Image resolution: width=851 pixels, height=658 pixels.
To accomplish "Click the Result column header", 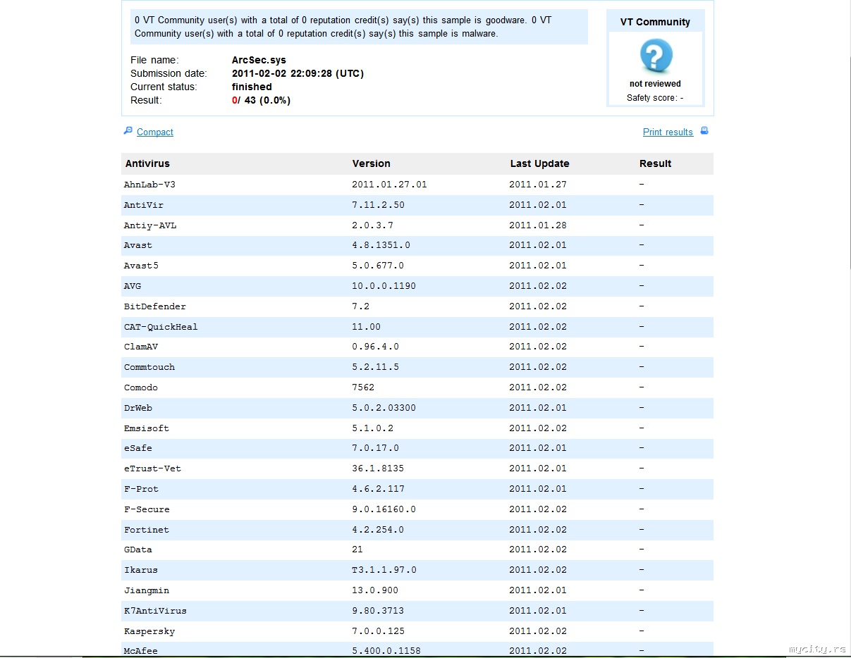I will (655, 163).
